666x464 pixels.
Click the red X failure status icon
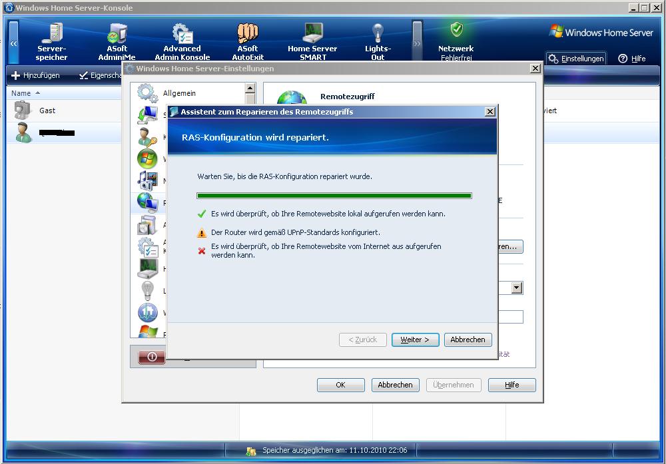(202, 251)
